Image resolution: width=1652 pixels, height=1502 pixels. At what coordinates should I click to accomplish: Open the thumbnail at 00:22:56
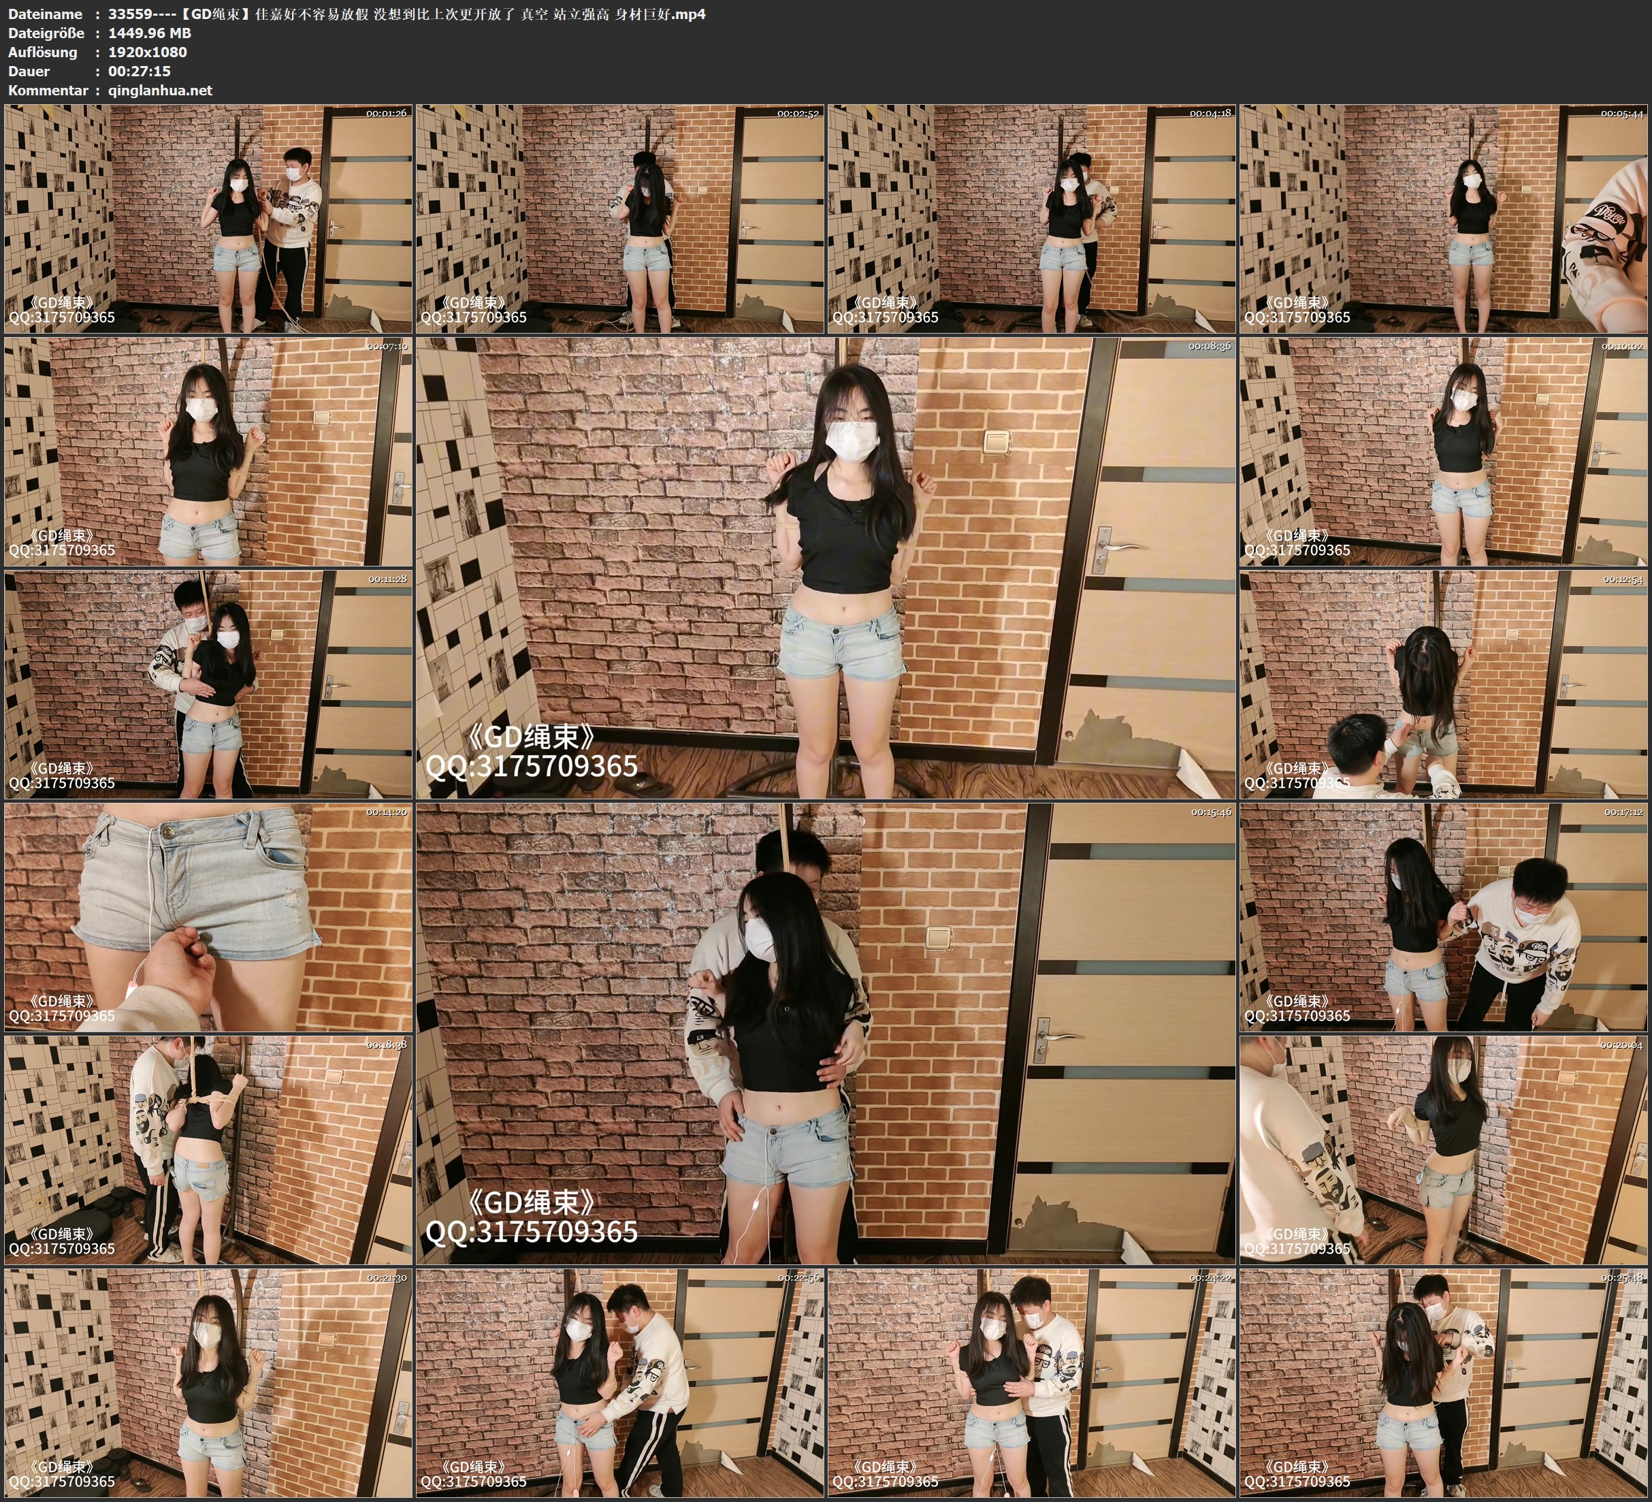click(619, 1382)
